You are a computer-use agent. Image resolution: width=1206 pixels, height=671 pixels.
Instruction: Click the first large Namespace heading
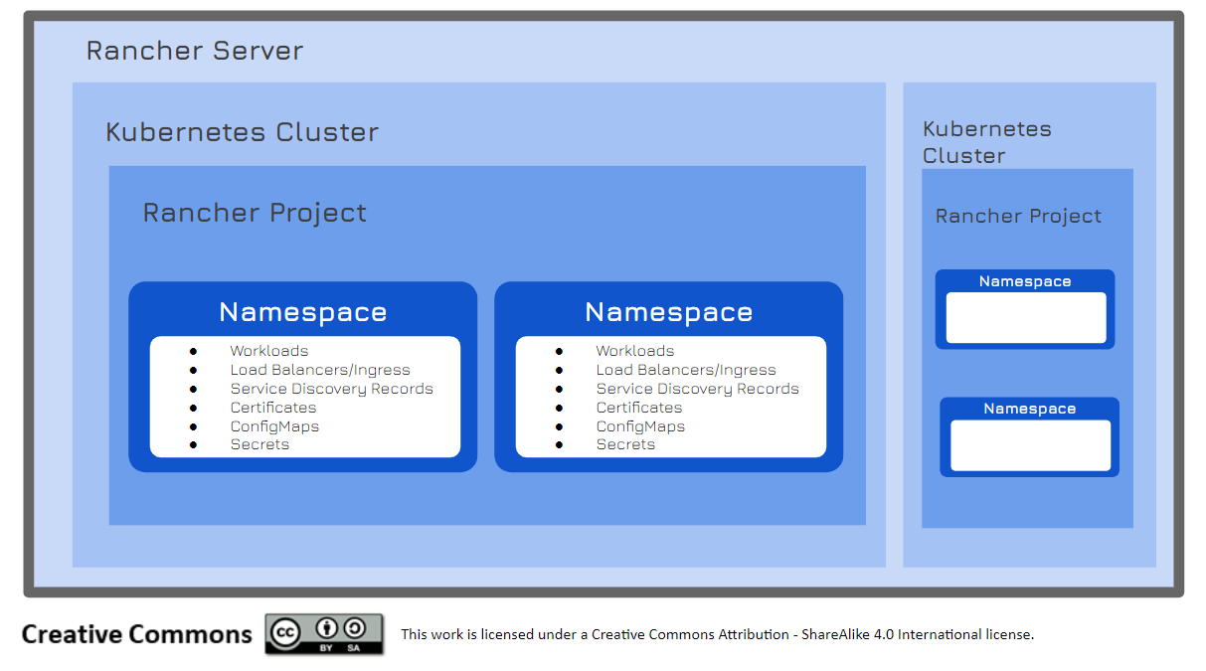(303, 312)
